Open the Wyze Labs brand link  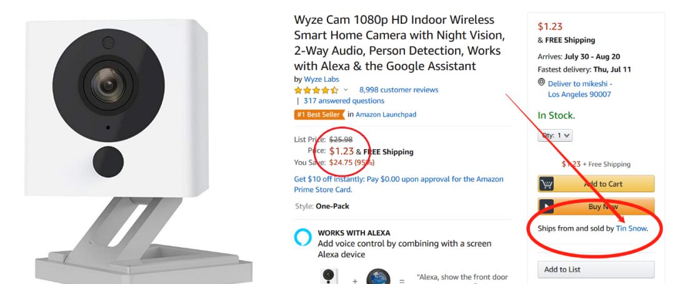tap(321, 79)
